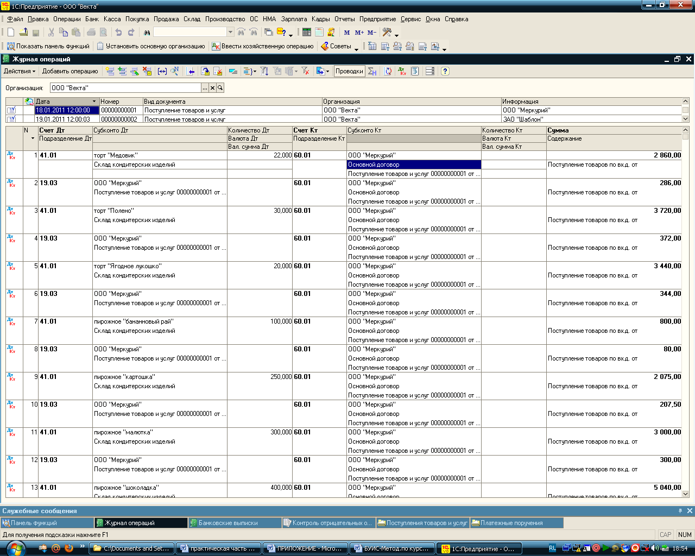Click the Cut scissors icon
This screenshot has width=695, height=556.
51,33
